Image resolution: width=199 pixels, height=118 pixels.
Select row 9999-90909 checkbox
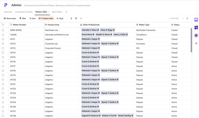point(3,30)
